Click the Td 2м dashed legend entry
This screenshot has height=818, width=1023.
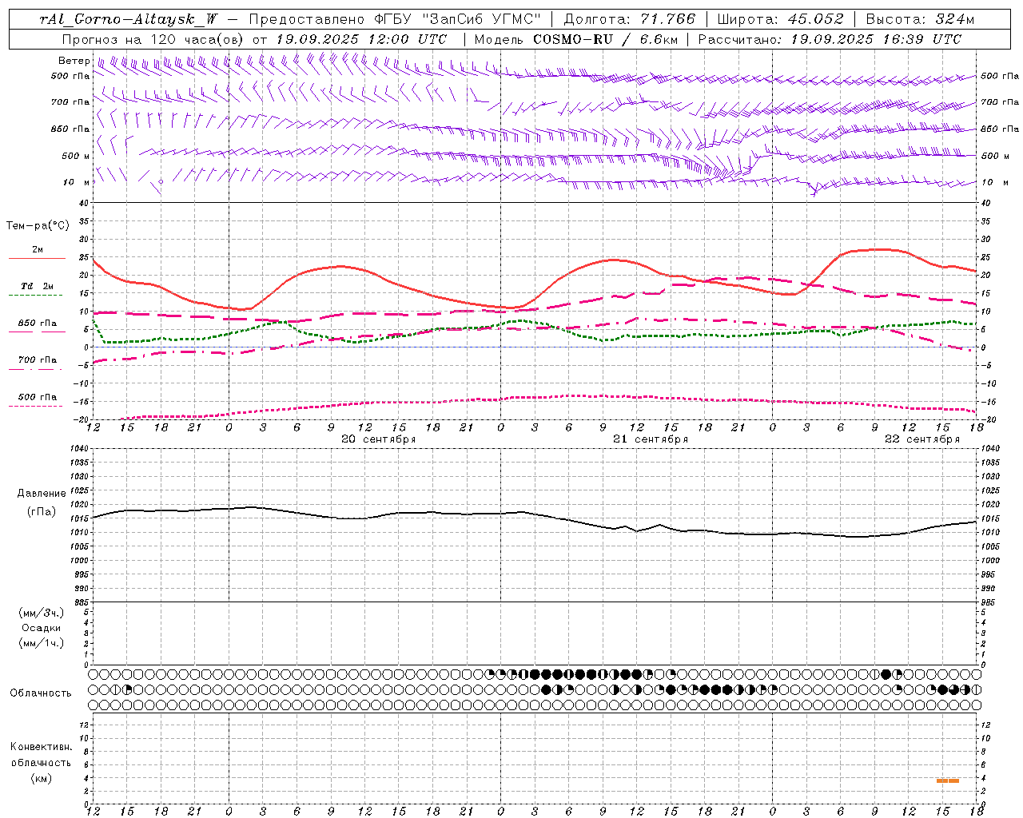37,288
